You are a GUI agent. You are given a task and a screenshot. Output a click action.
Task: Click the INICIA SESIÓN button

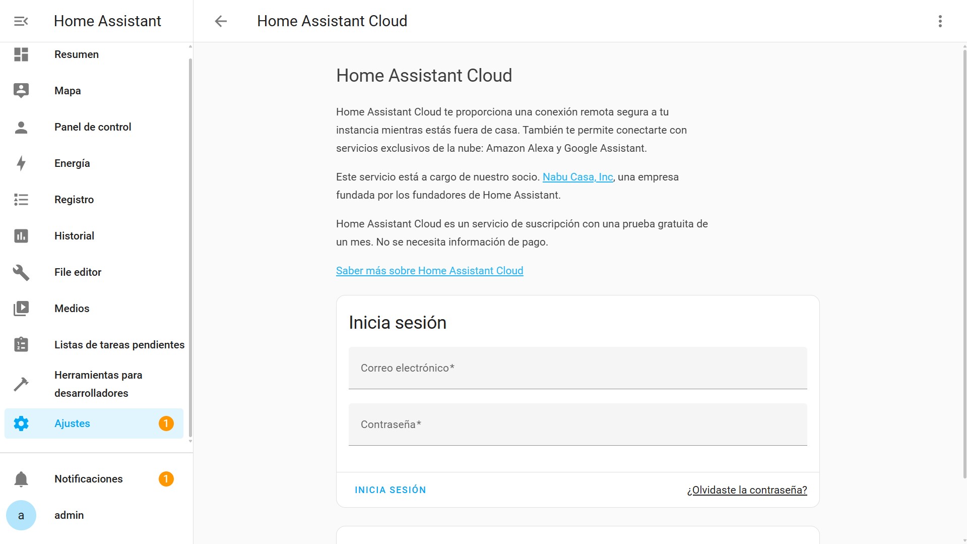click(391, 490)
